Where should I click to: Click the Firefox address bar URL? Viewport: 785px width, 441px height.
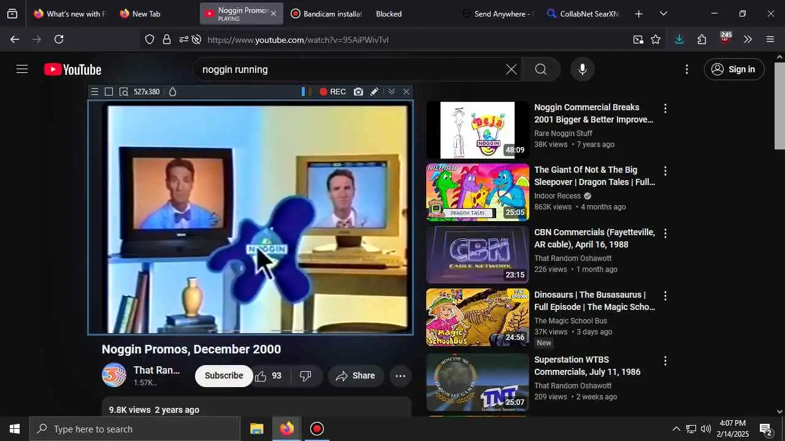298,40
